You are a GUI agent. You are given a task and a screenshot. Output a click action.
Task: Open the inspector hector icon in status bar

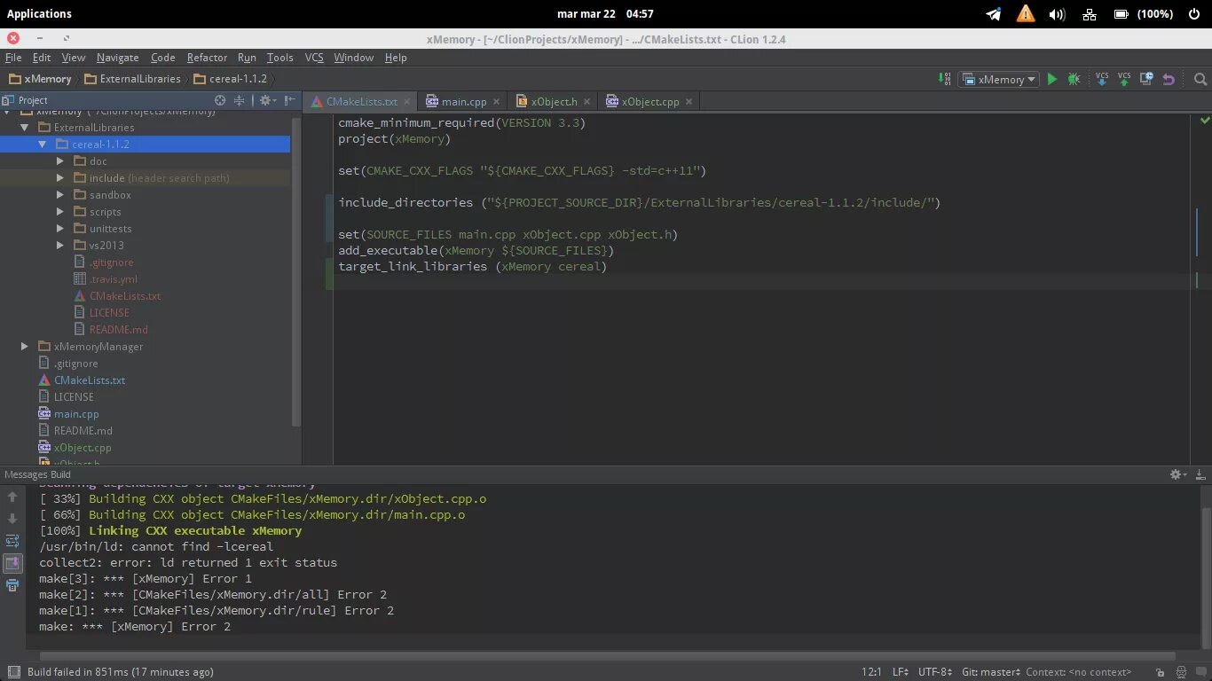pos(1181,672)
